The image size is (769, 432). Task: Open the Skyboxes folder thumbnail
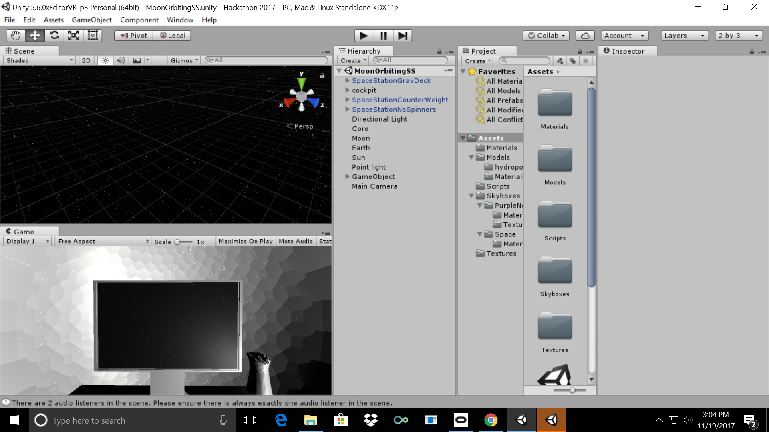click(x=555, y=272)
